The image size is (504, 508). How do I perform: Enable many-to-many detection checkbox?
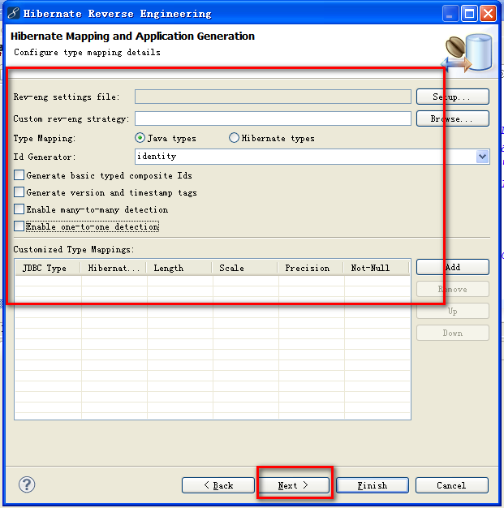pos(19,209)
